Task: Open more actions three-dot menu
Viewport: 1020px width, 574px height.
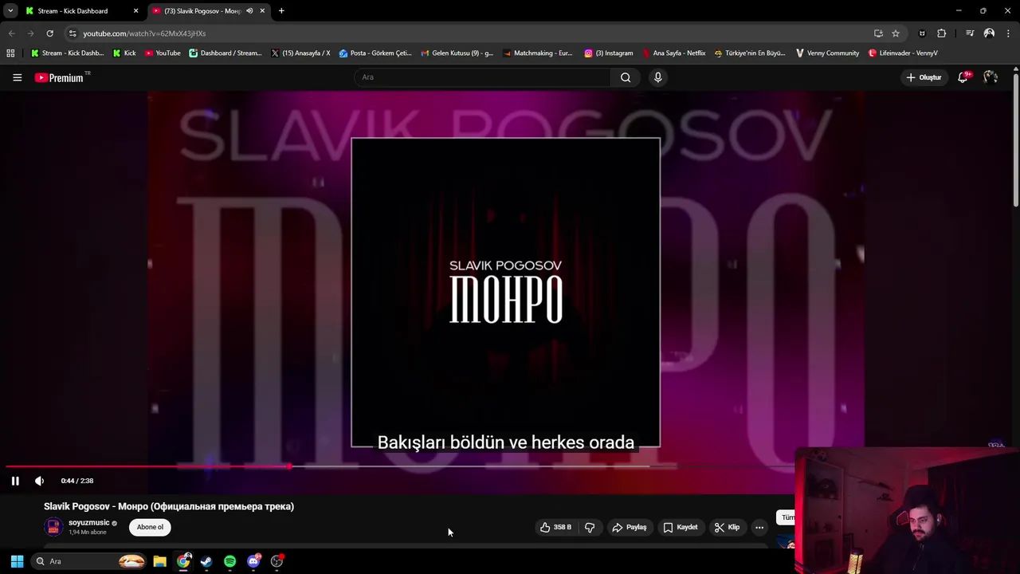Action: [x=759, y=527]
